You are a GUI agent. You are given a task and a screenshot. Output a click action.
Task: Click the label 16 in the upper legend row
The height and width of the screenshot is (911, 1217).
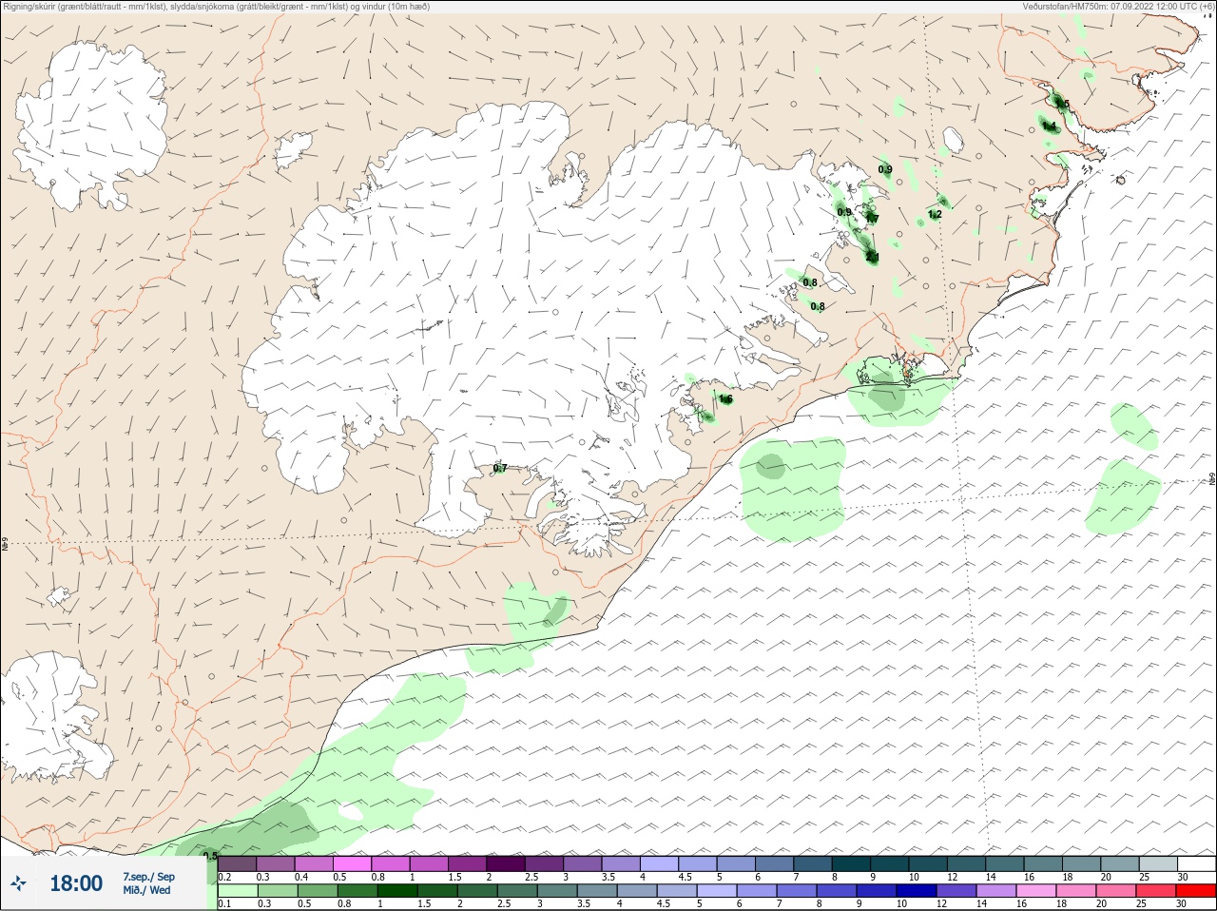tap(1029, 877)
